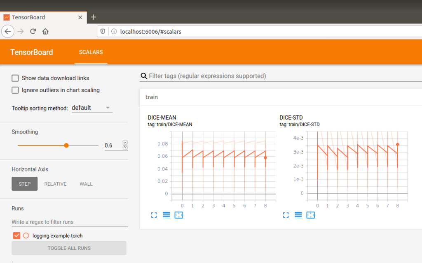Show site information icon in address bar

click(x=114, y=31)
